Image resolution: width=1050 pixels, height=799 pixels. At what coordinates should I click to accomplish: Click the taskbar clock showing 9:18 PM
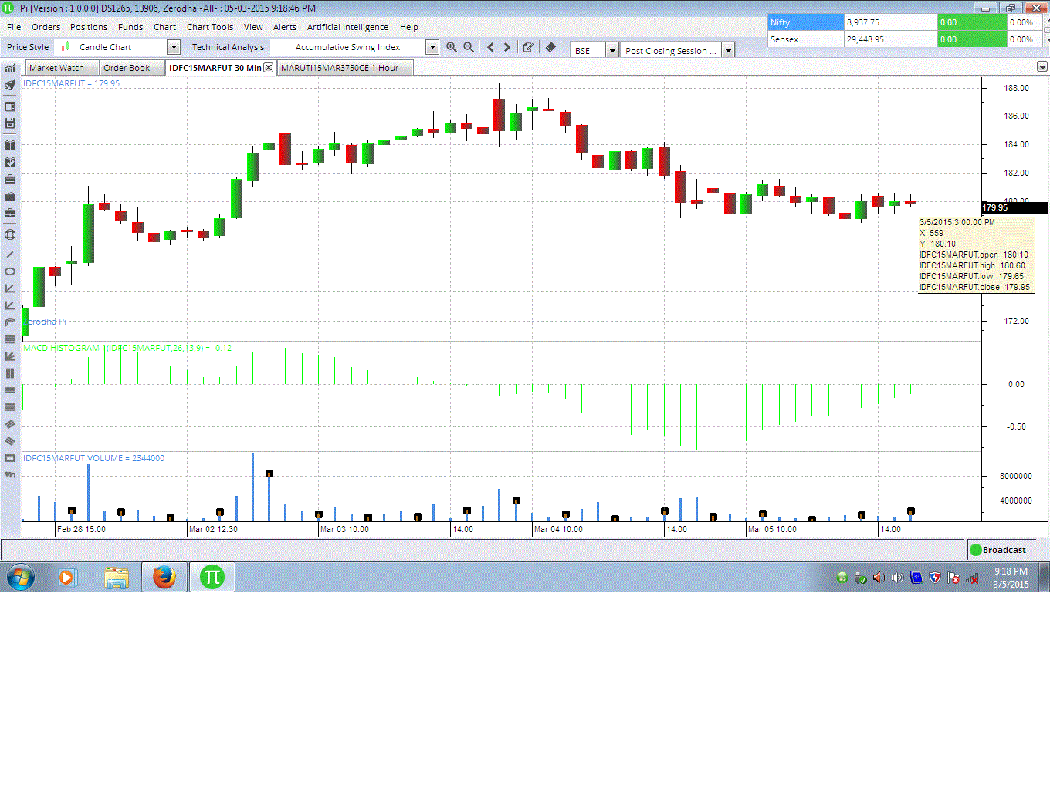point(1011,578)
